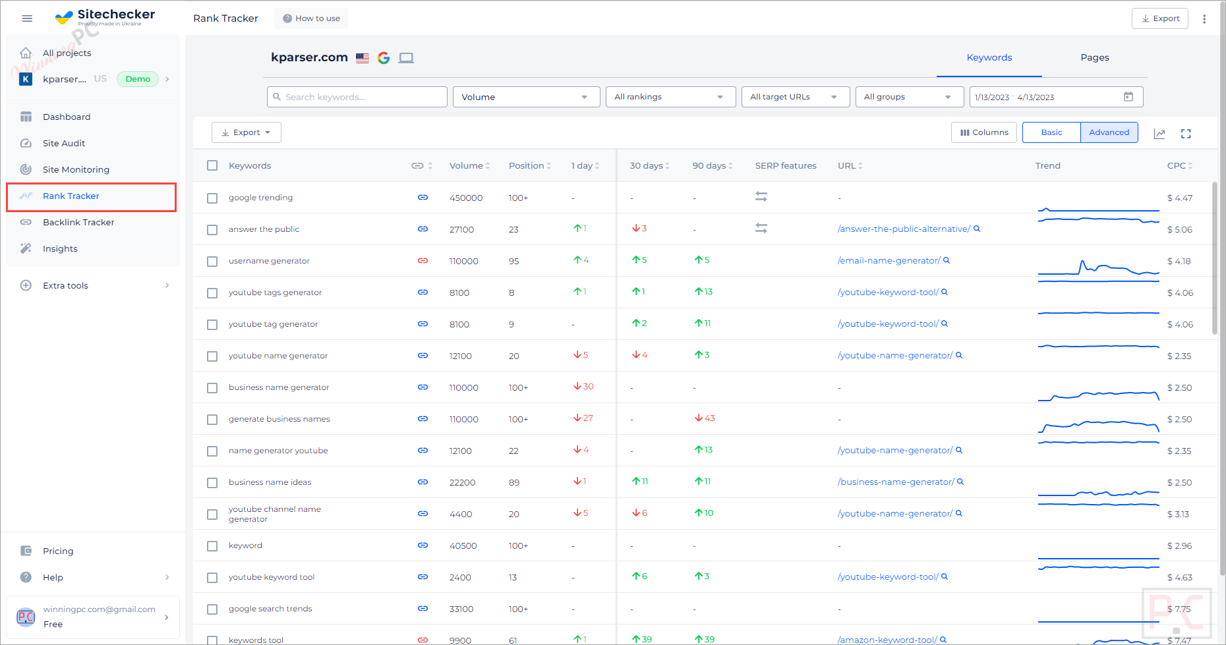Open the date range calendar icon
The height and width of the screenshot is (645, 1226).
point(1128,97)
